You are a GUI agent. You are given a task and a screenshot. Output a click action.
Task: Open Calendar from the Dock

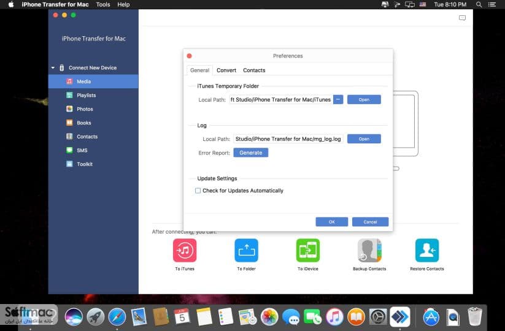click(182, 317)
